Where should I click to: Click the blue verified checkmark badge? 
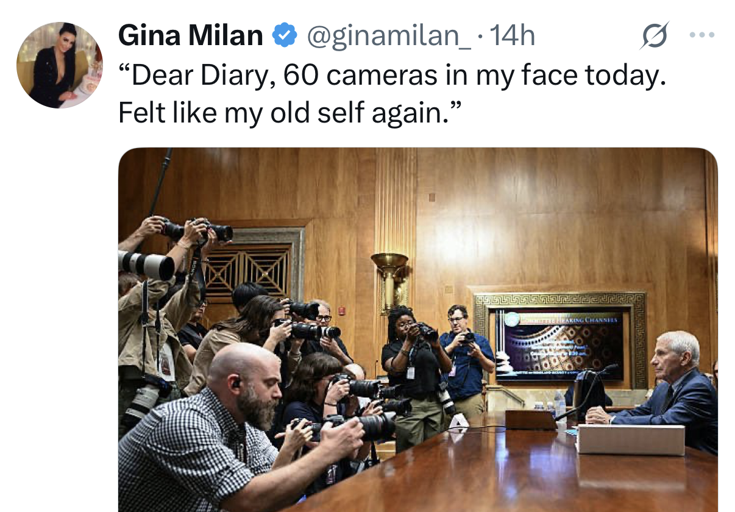tap(284, 37)
